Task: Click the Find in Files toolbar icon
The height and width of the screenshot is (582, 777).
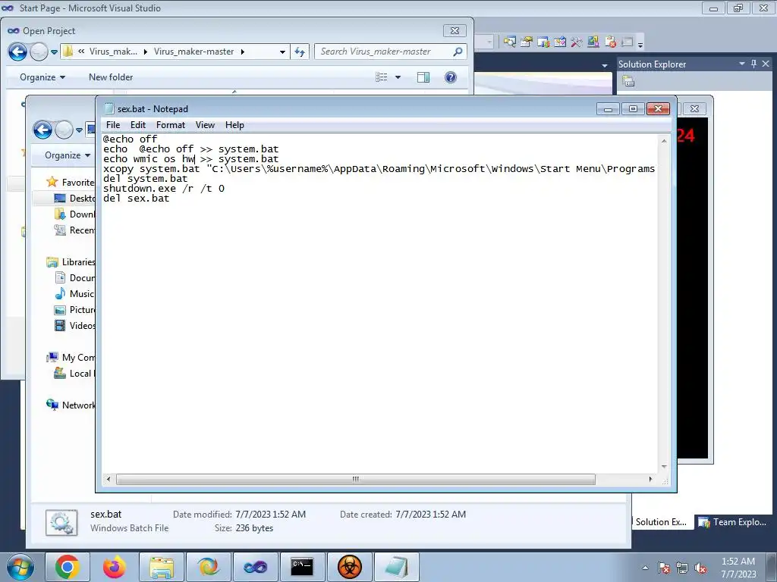Action: [x=509, y=42]
